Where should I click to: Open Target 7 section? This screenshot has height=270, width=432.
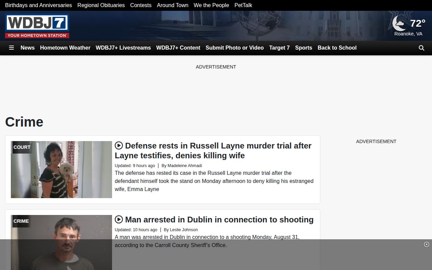[279, 48]
